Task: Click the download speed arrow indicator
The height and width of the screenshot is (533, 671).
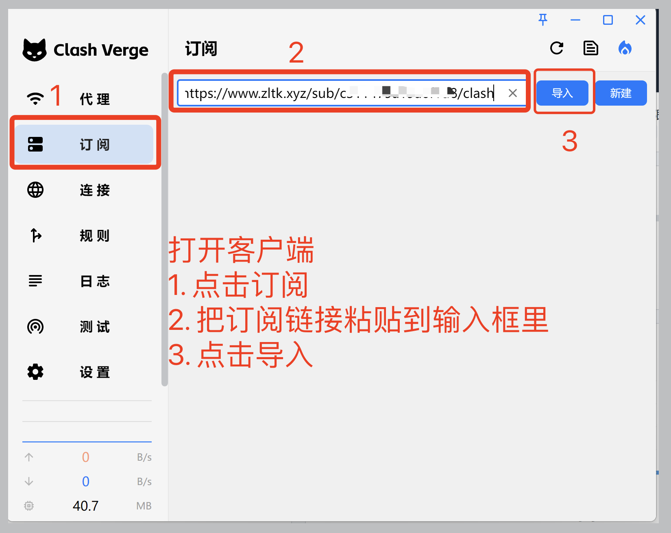Action: 29,481
